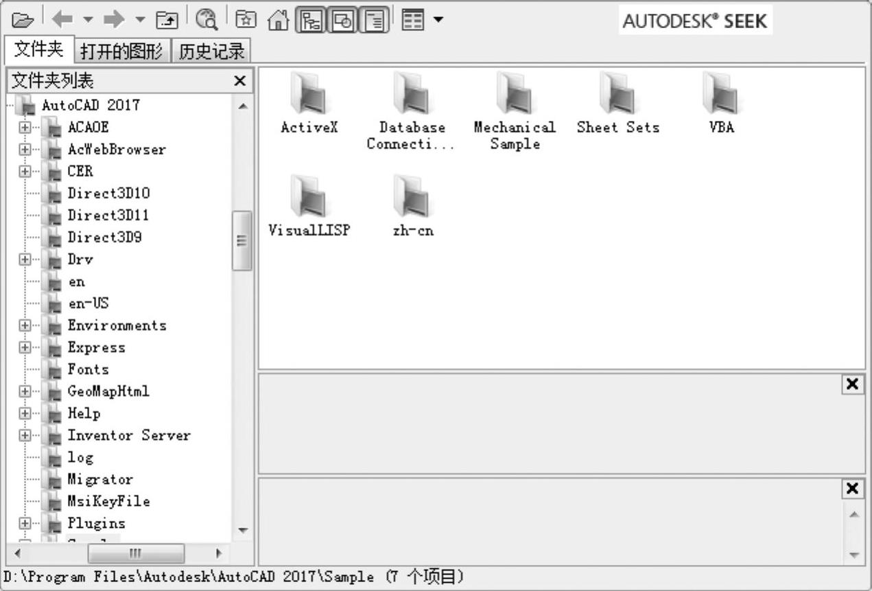Select the MsiKeyFile folder in tree
Viewport: 872px width, 591px height.
(x=108, y=500)
